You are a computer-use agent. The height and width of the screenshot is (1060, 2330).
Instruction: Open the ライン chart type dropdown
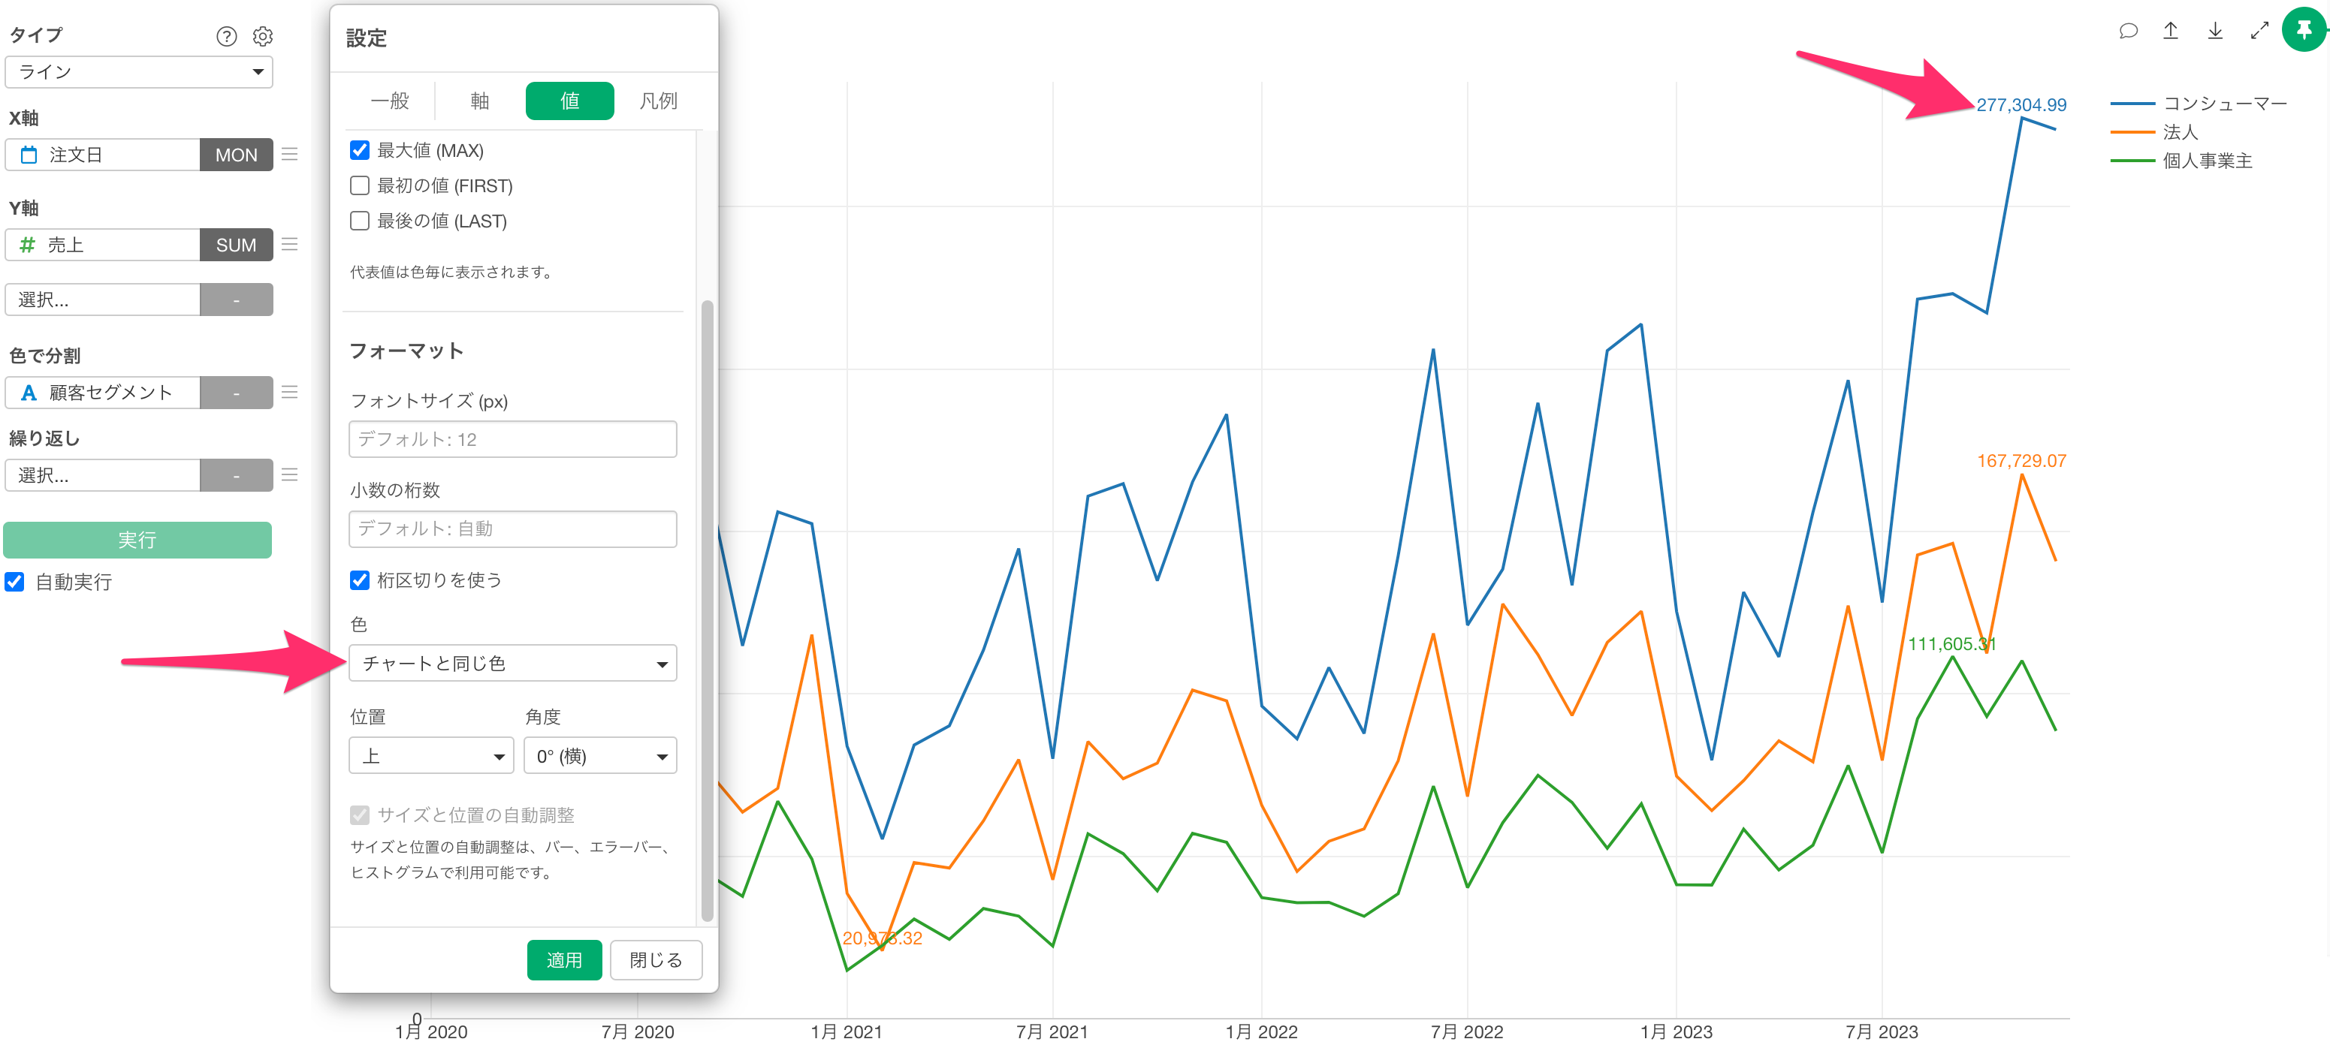(138, 71)
